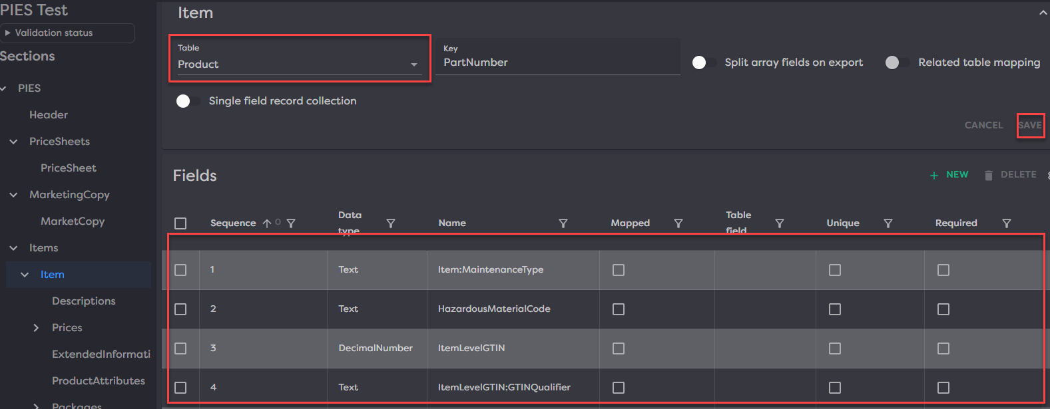
Task: Click the NEW button in Fields
Action: [949, 175]
